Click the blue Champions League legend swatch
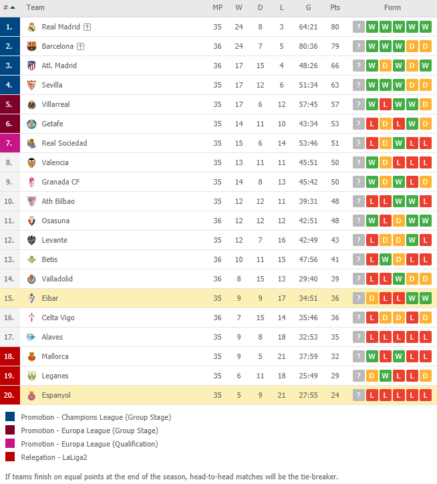437x484 pixels. tap(10, 416)
